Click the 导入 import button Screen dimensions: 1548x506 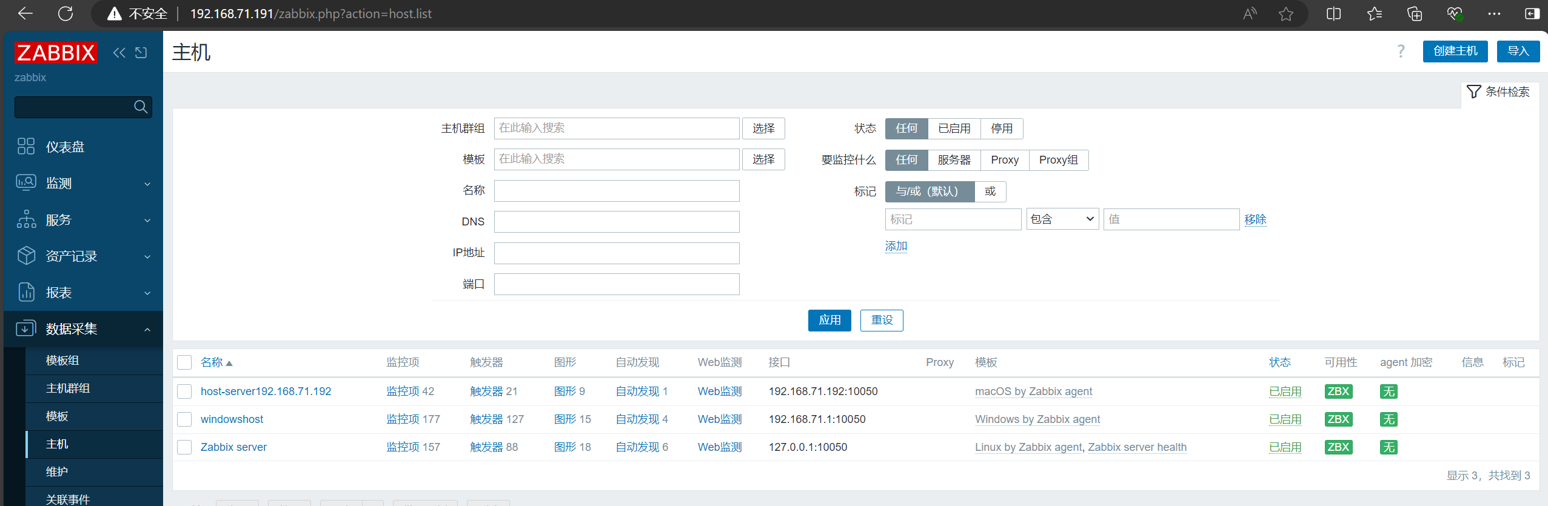[1518, 51]
